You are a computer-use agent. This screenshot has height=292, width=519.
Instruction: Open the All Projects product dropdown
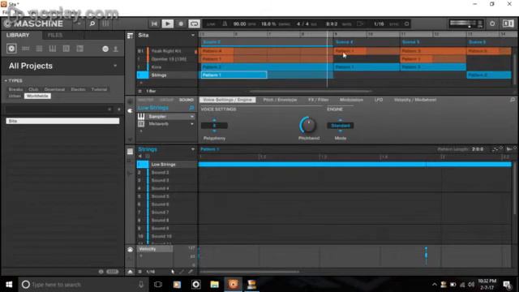point(115,66)
